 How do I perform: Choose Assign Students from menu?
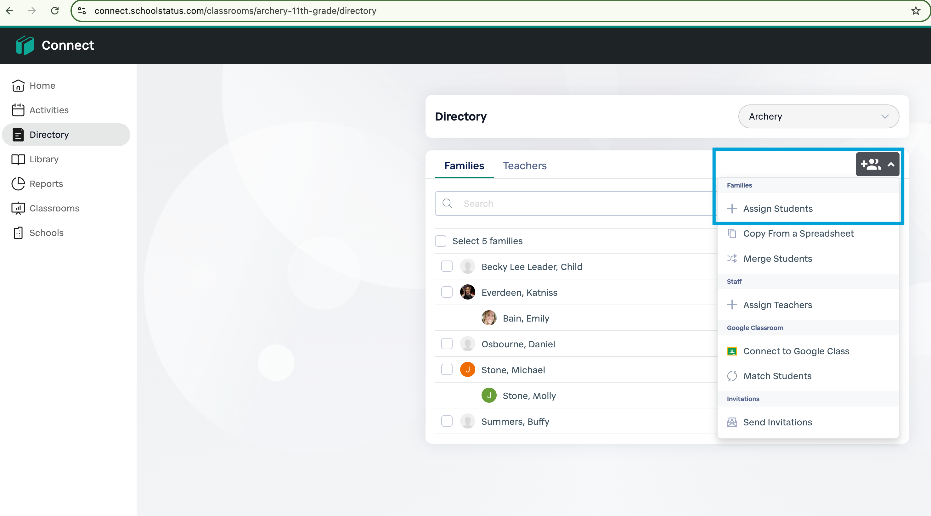(x=777, y=209)
